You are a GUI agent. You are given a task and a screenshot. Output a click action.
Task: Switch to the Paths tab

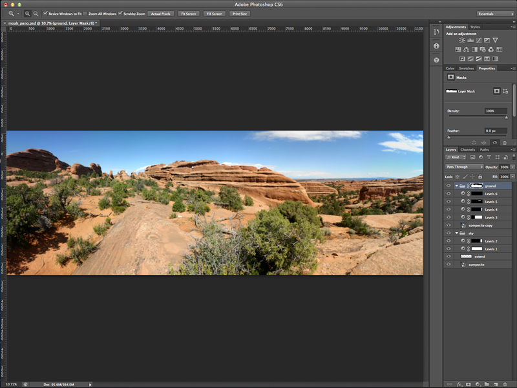(x=484, y=149)
